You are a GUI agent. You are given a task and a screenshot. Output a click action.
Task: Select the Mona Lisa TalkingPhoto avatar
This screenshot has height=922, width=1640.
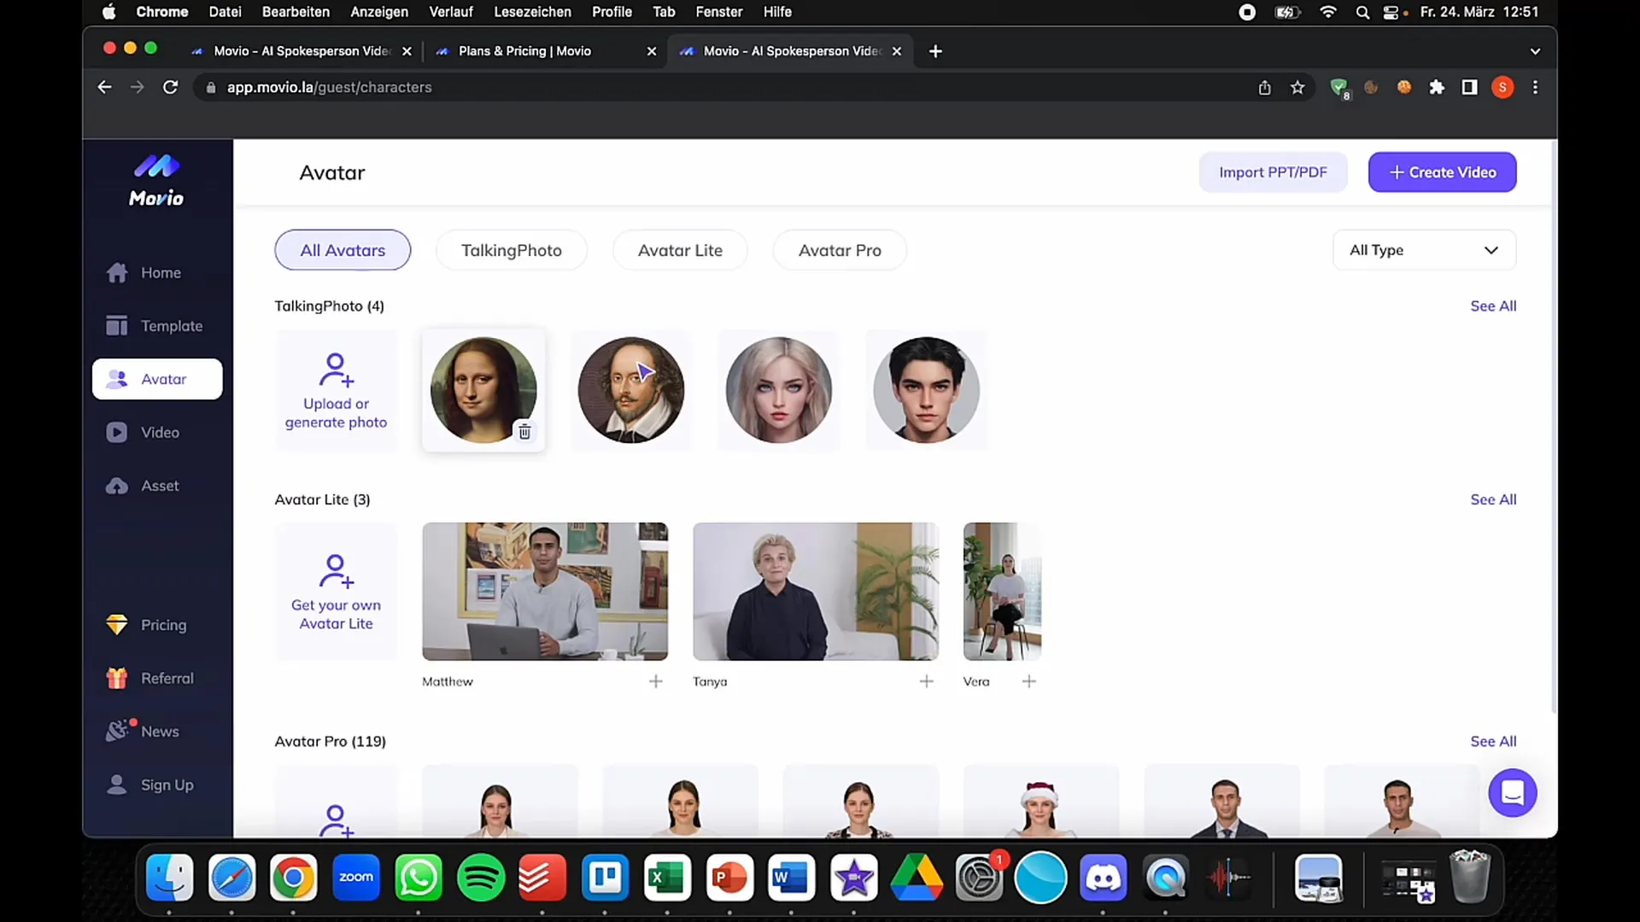click(482, 388)
